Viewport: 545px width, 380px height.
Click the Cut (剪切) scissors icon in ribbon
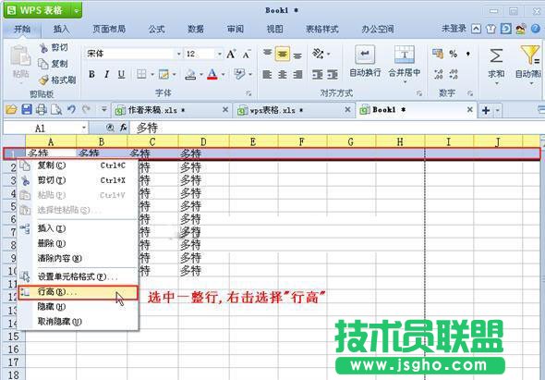43,48
